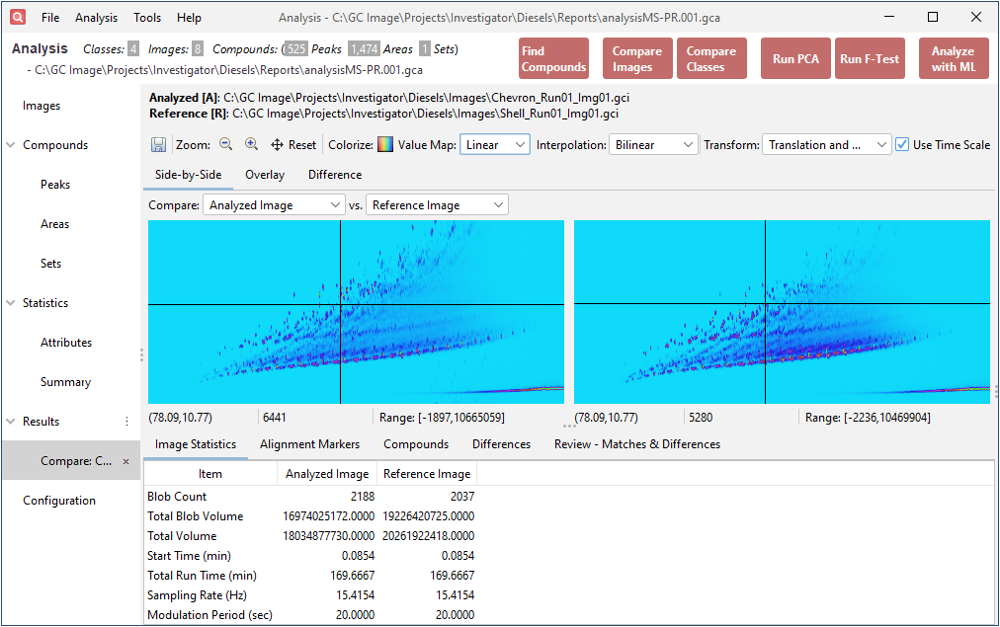Open the Interpolation dropdown showing Bilinear
This screenshot has height=627, width=1000.
[653, 144]
